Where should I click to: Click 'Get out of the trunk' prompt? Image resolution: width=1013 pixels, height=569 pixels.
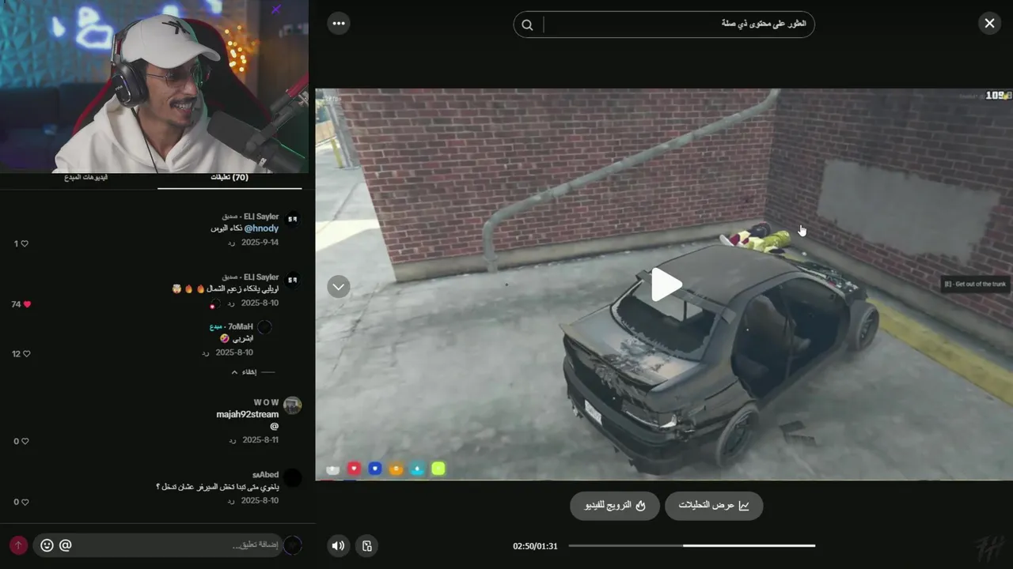[975, 284]
